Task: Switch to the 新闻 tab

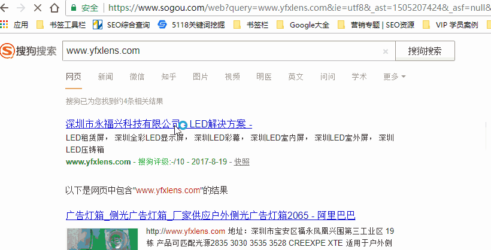Action: (105, 77)
